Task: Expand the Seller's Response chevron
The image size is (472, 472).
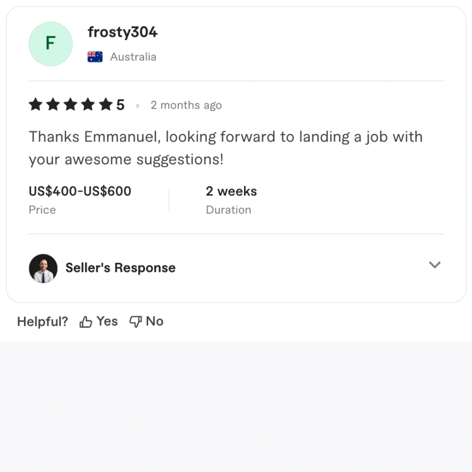Action: [434, 265]
